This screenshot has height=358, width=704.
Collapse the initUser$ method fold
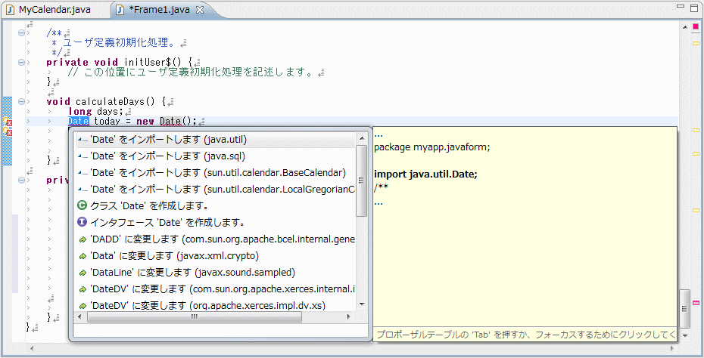pyautogui.click(x=20, y=62)
